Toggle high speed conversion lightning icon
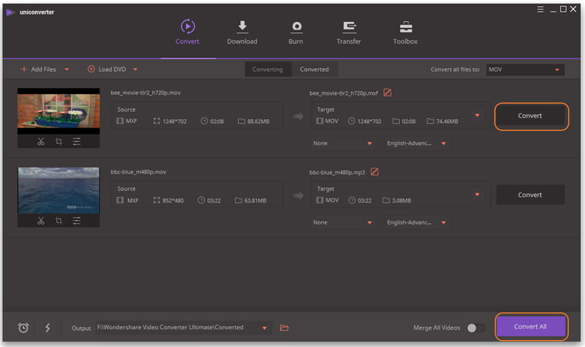 [47, 328]
